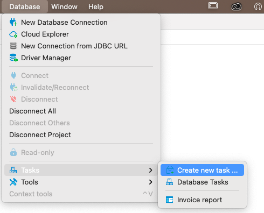Click the Tools menu label
264x213 pixels.
(x=30, y=182)
